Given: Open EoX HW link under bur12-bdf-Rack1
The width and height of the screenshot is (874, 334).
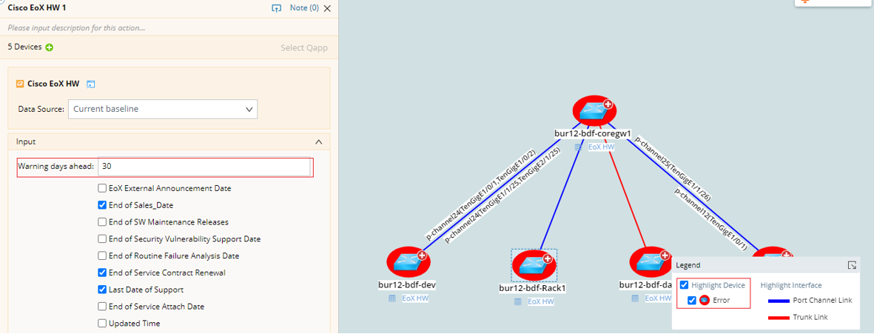Looking at the screenshot, I should 541,301.
